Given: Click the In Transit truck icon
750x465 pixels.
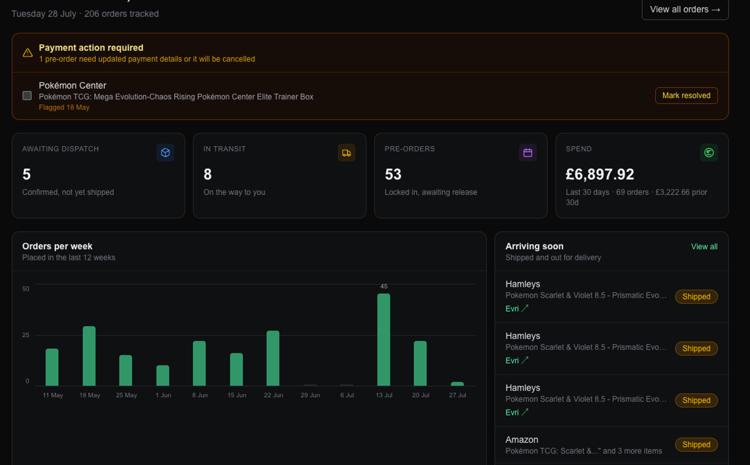Looking at the screenshot, I should coord(346,152).
